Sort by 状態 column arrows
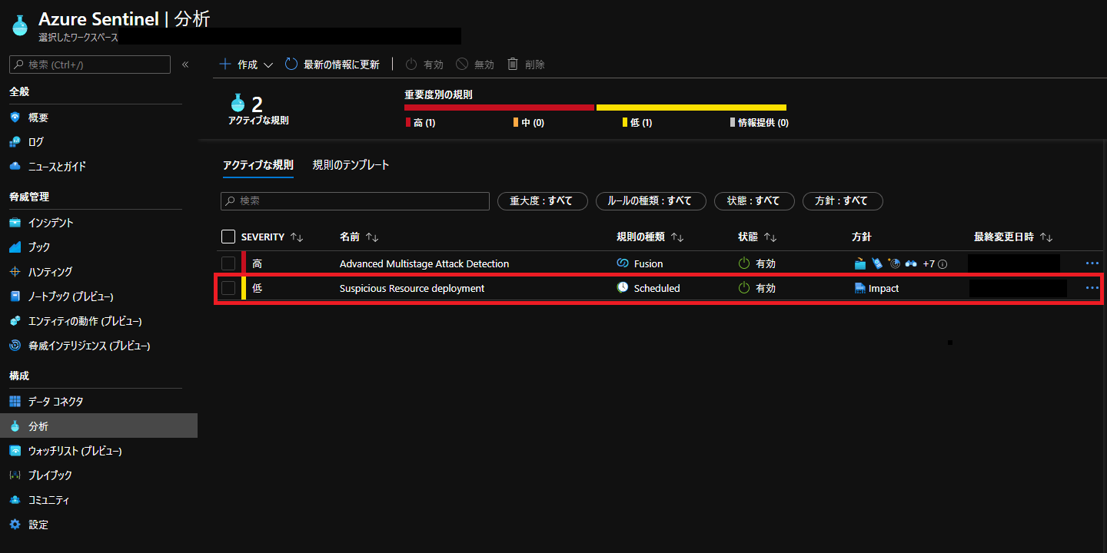The height and width of the screenshot is (553, 1107). coord(770,237)
